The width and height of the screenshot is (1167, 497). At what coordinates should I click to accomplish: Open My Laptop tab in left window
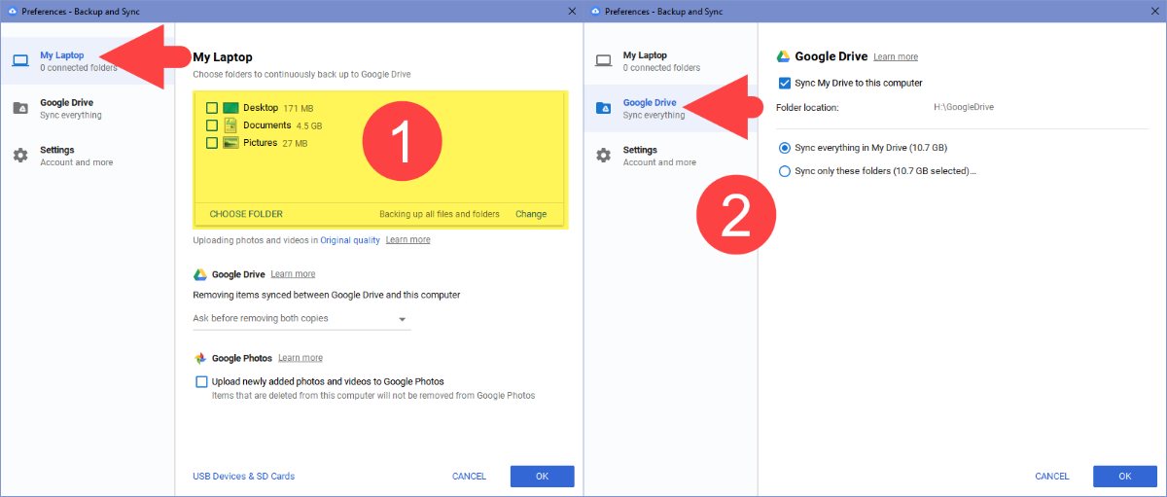[88, 61]
